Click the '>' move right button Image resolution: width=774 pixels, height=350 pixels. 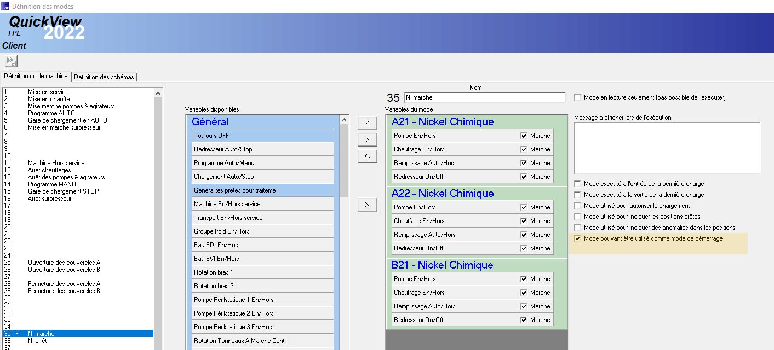[367, 140]
